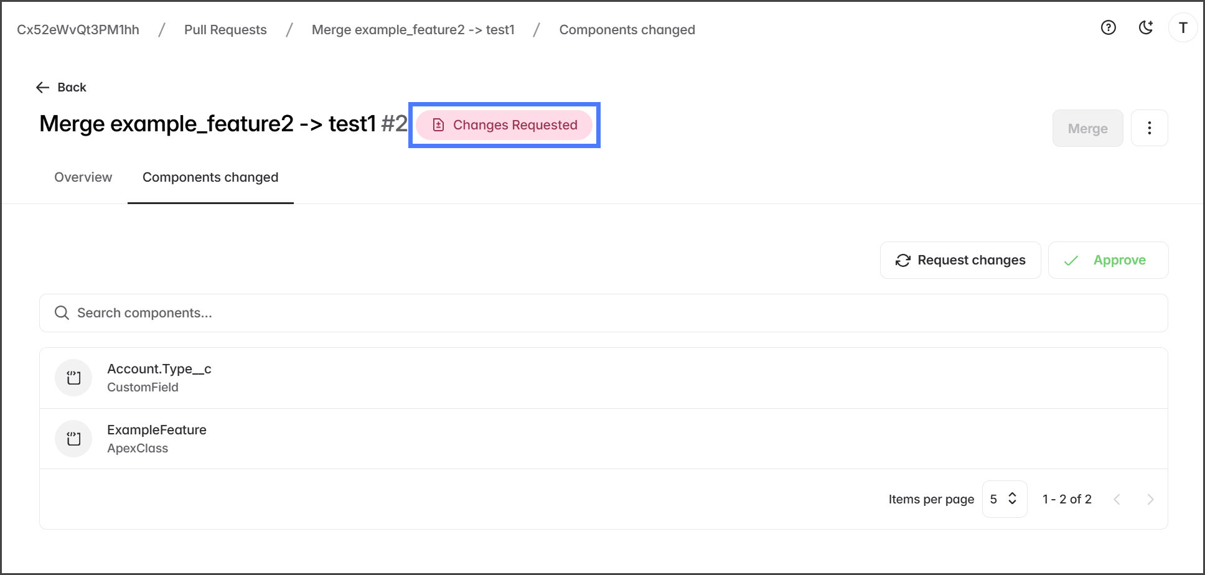This screenshot has height=575, width=1205.
Task: Click the search magnifier icon
Action: tap(62, 313)
